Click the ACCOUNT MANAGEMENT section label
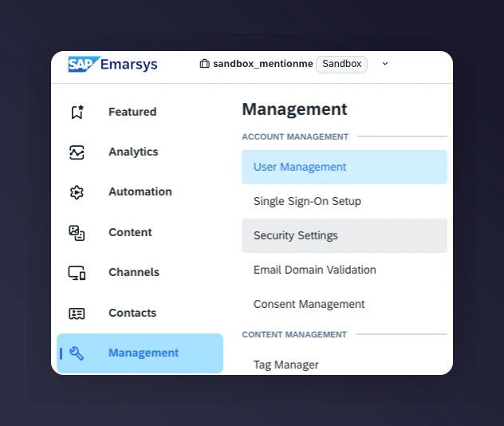The width and height of the screenshot is (504, 426). [x=295, y=136]
